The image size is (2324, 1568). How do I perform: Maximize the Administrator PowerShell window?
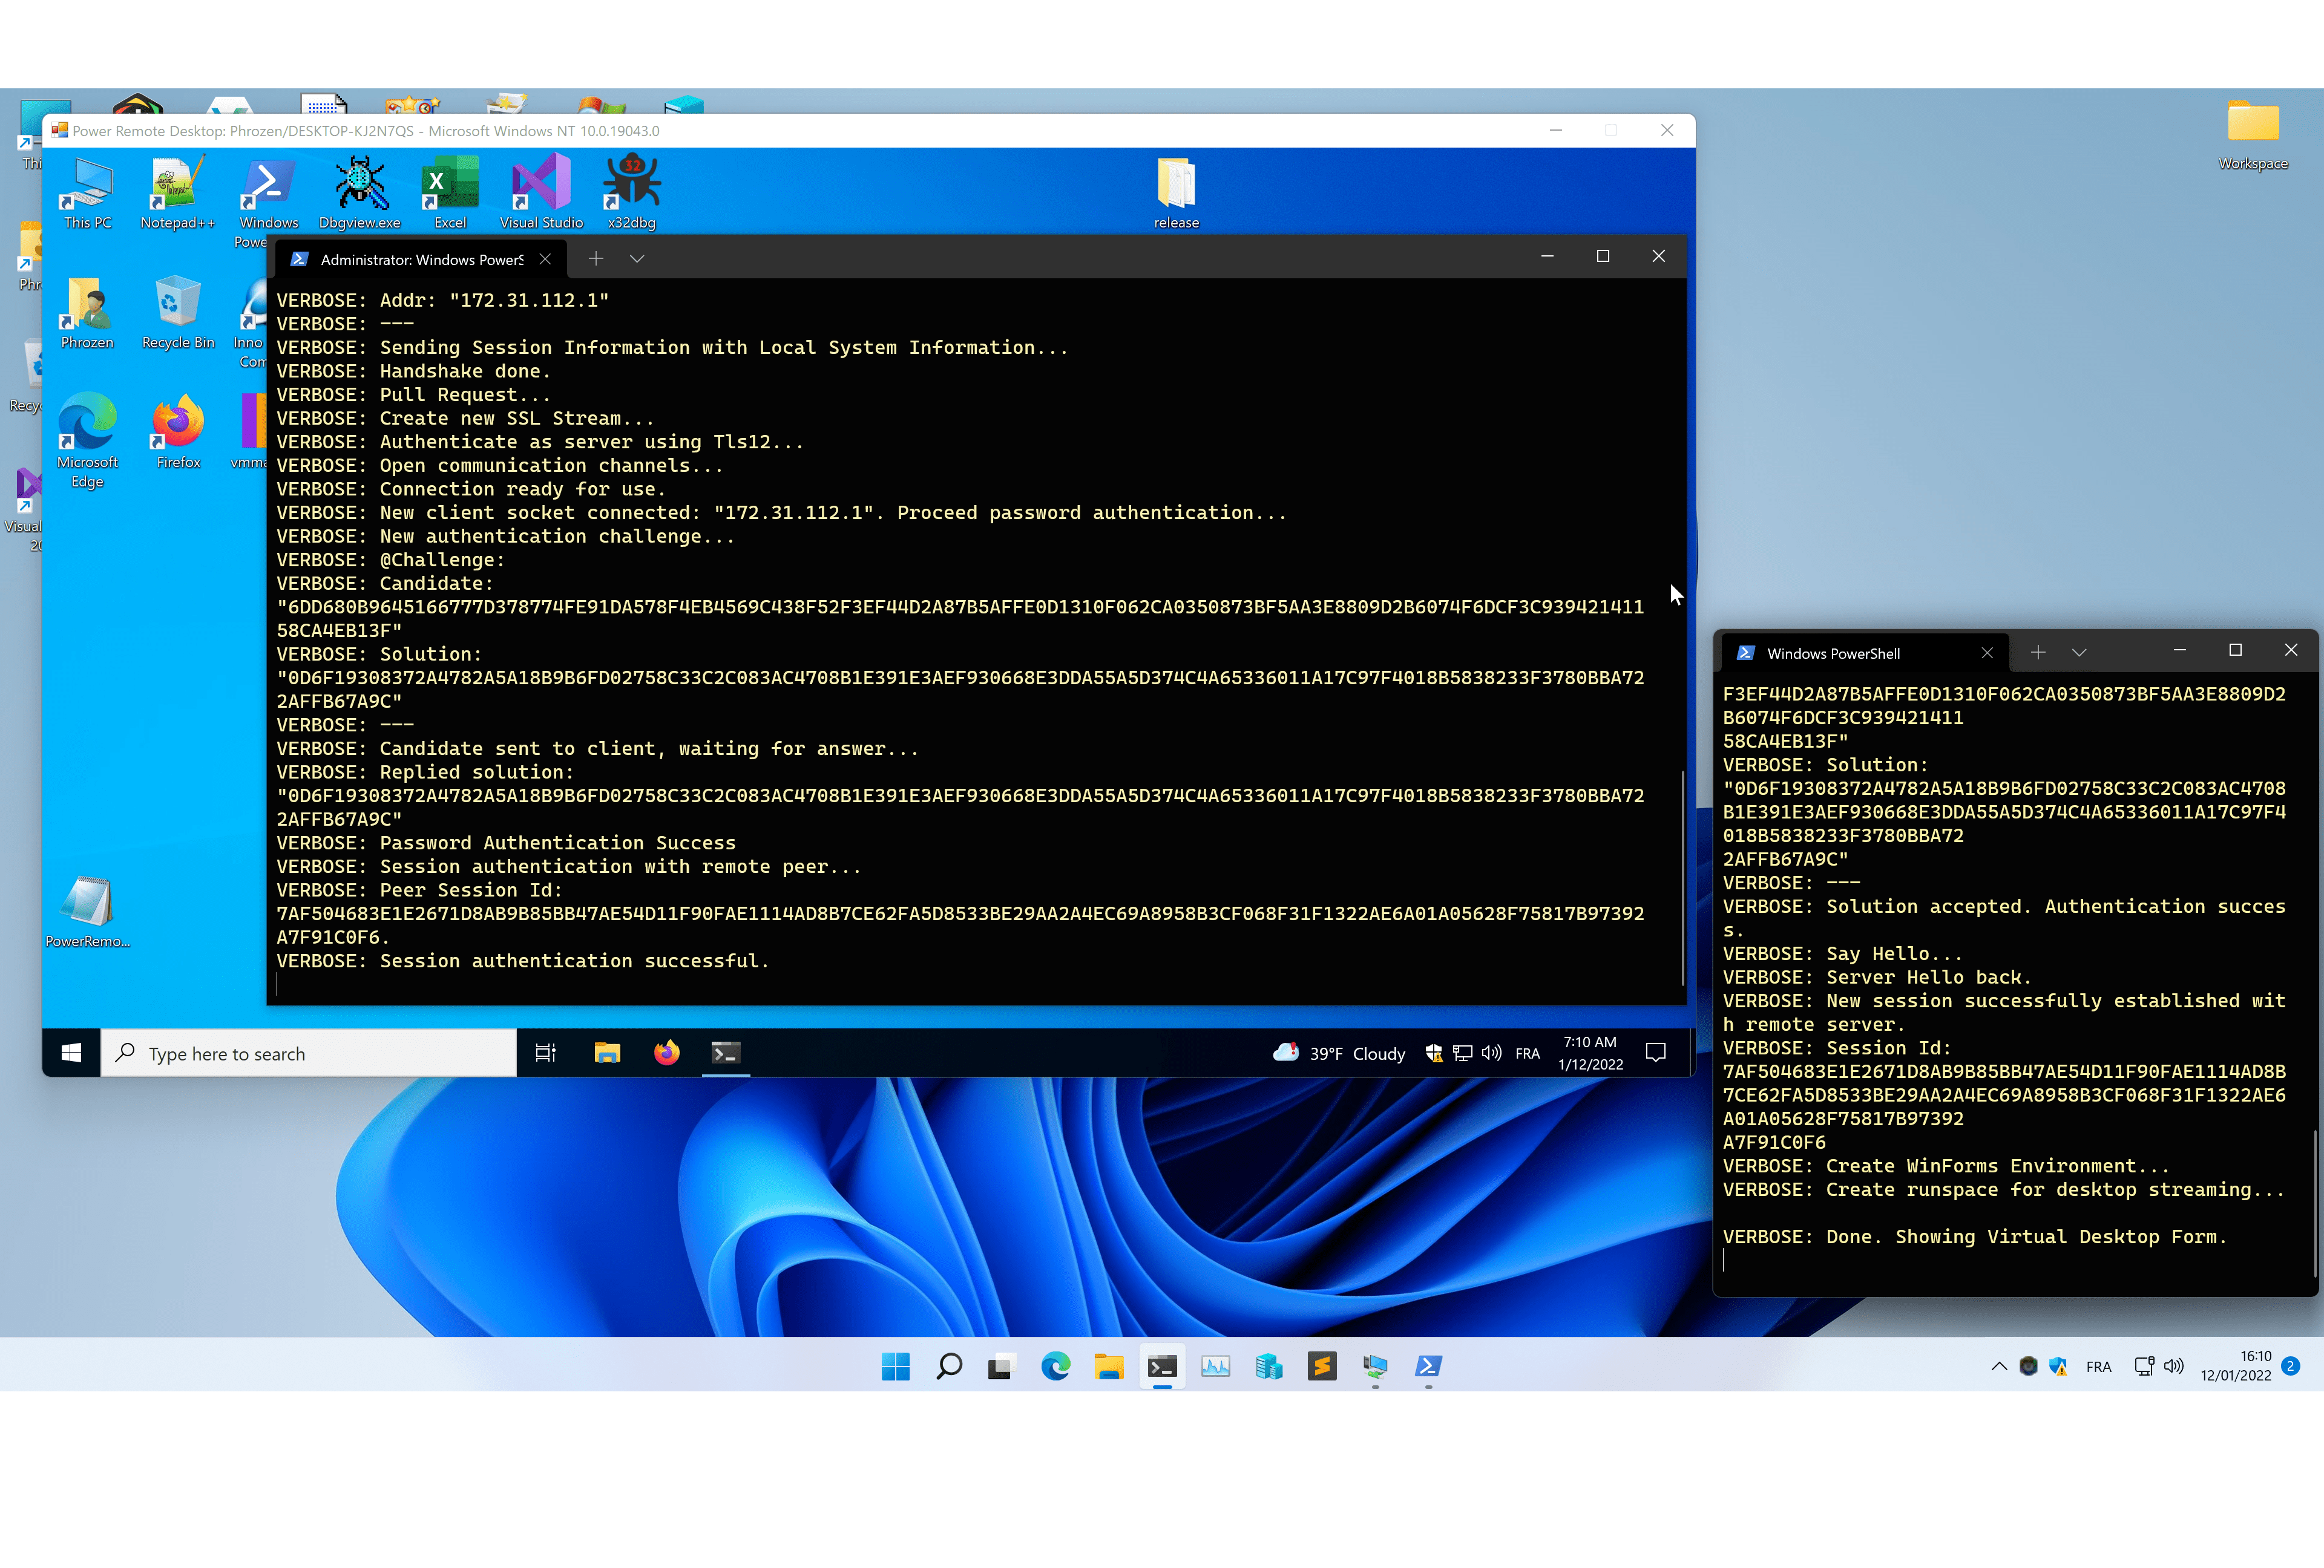click(1603, 257)
